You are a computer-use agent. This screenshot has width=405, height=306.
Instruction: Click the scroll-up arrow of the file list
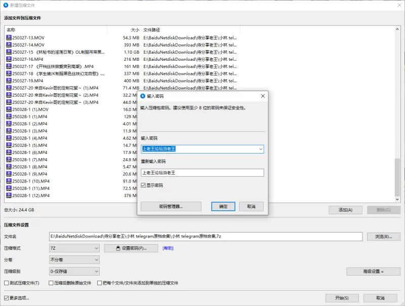pos(397,29)
